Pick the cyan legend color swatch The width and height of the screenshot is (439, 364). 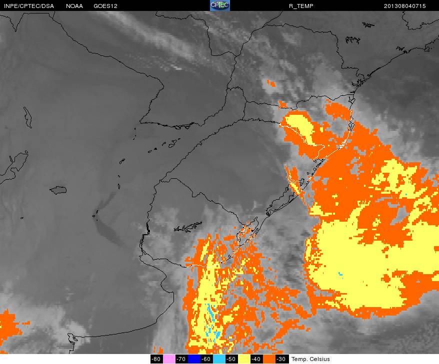(219, 359)
